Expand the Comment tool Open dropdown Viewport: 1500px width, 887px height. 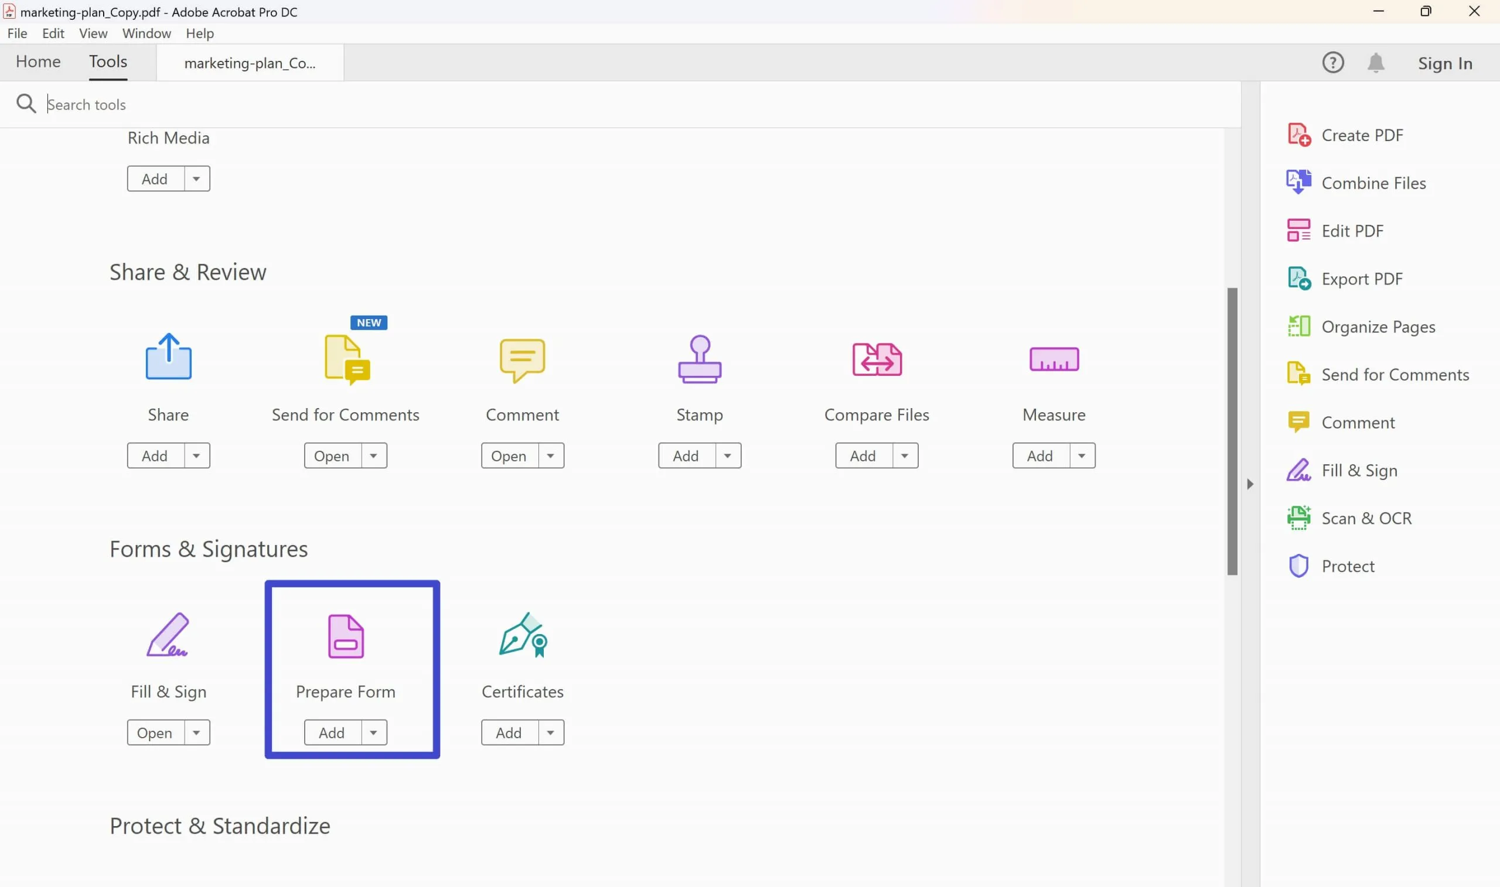(x=550, y=455)
